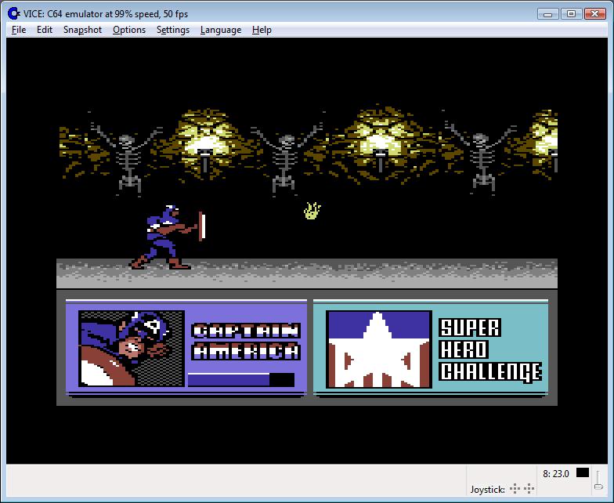
Task: Close the VICE emulator window
Action: click(x=595, y=14)
